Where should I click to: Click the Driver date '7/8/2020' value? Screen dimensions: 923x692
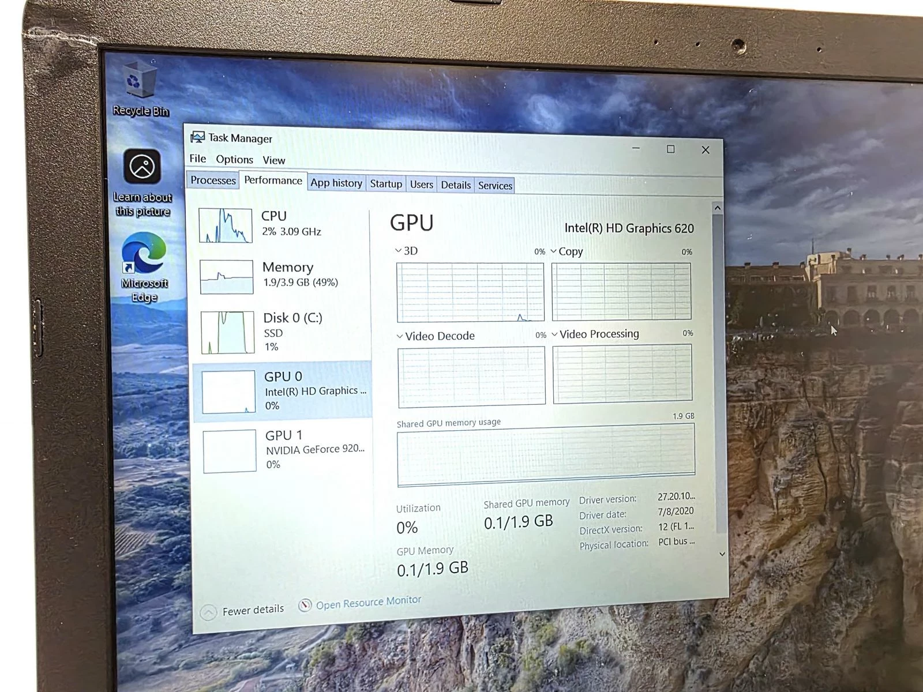point(676,511)
